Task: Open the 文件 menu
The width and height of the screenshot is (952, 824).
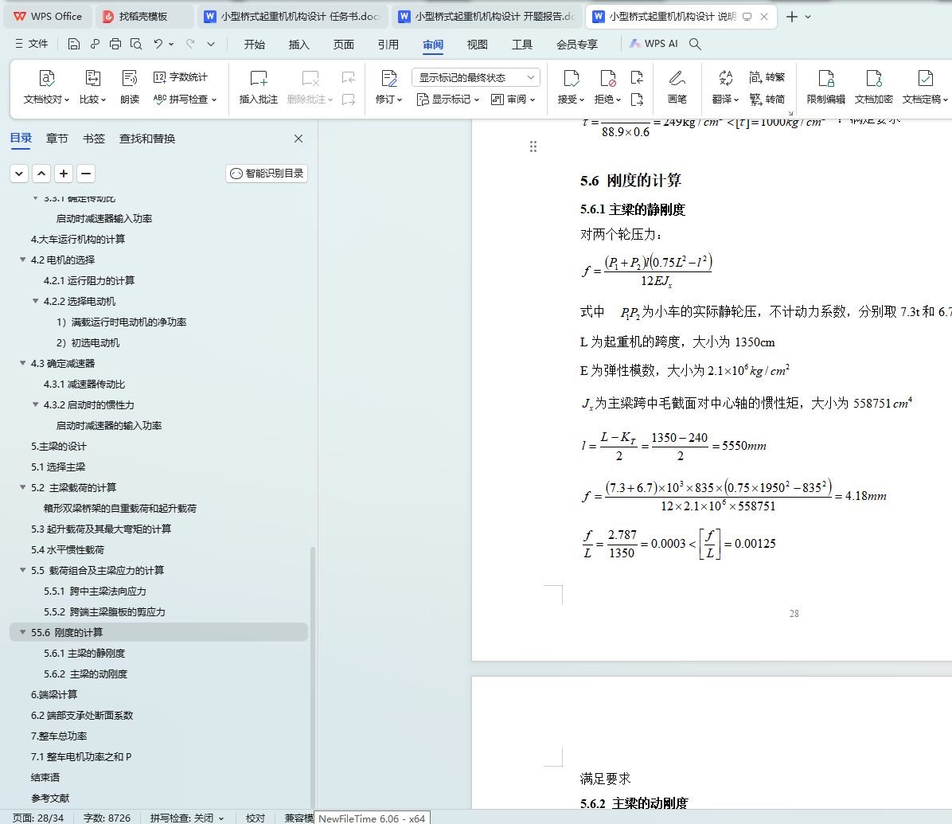Action: click(32, 44)
